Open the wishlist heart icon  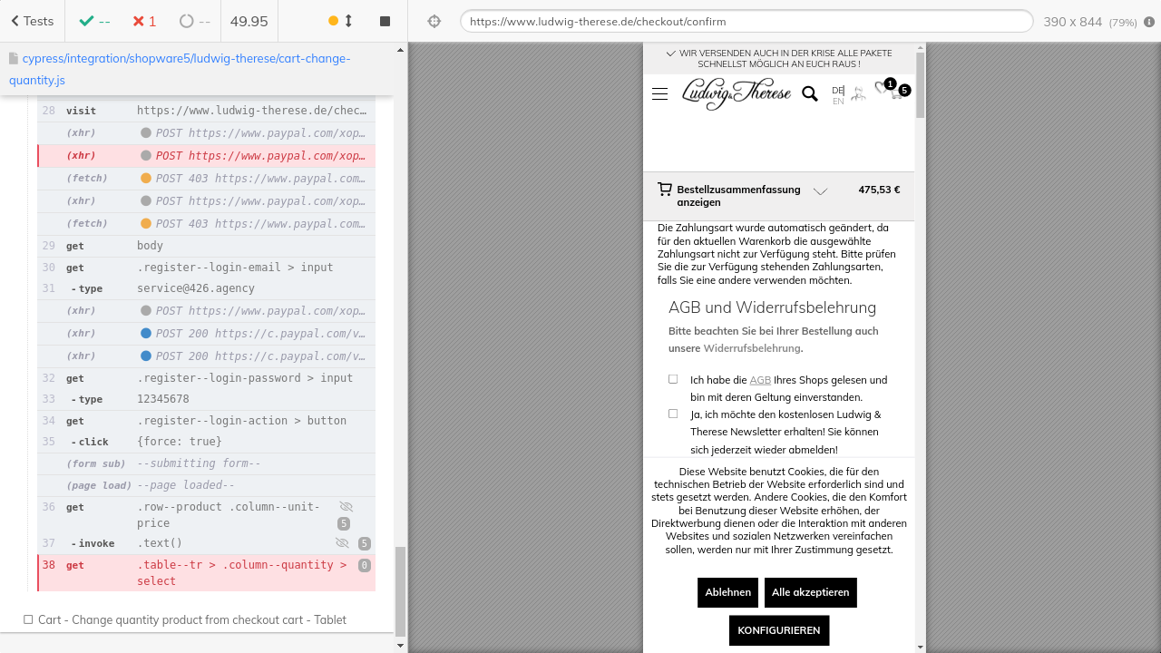tap(881, 88)
